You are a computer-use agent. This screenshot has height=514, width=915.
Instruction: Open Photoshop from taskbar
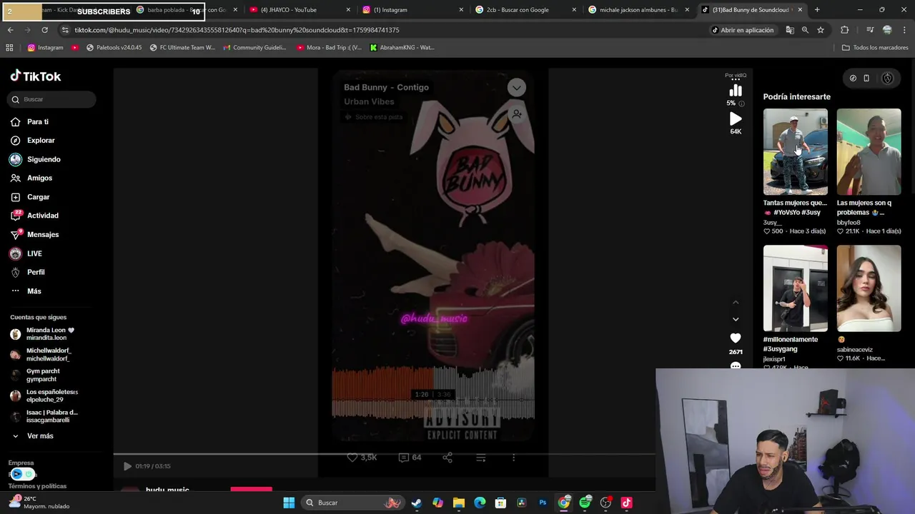(543, 503)
